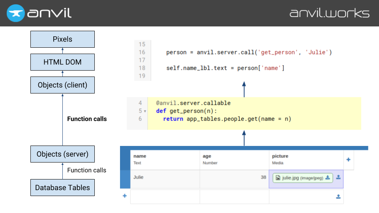Click the Database Tables box
Image resolution: width=379 pixels, height=213 pixels.
62,188
